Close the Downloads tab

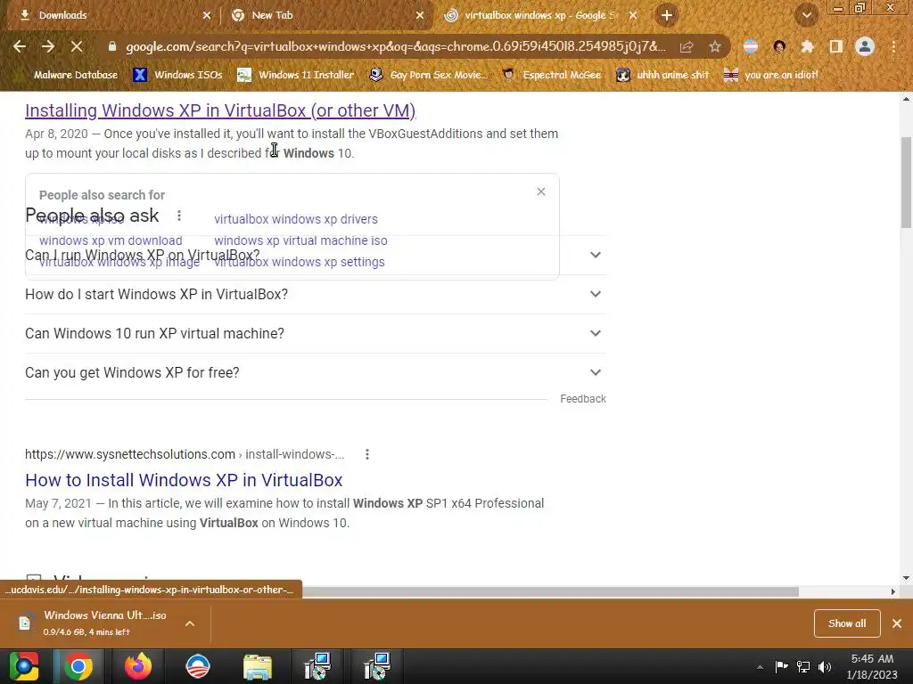point(207,15)
